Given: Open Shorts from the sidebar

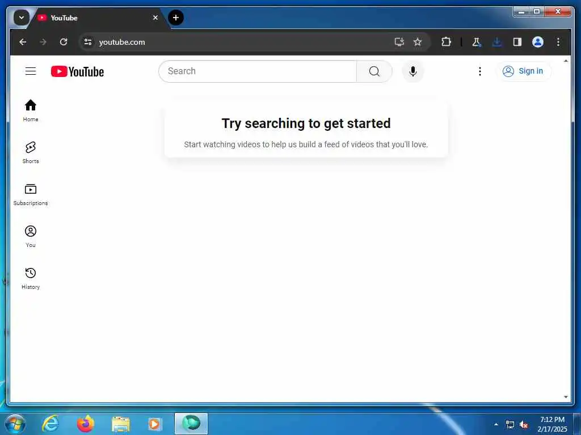Looking at the screenshot, I should coord(31,152).
